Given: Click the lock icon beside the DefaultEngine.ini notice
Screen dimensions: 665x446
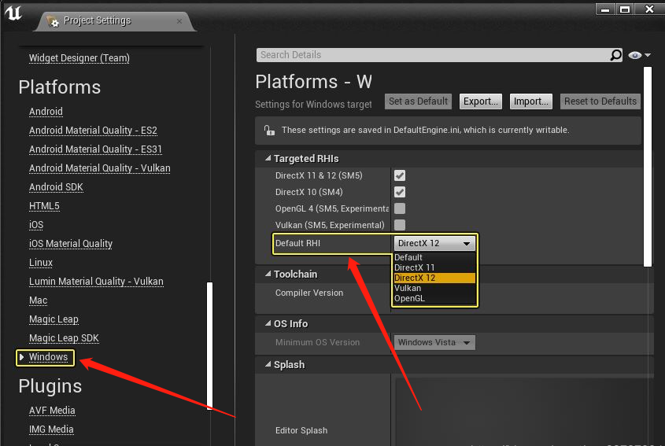Looking at the screenshot, I should coord(269,130).
